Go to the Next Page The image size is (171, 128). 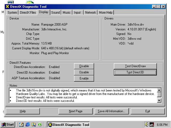[x=76, y=111]
